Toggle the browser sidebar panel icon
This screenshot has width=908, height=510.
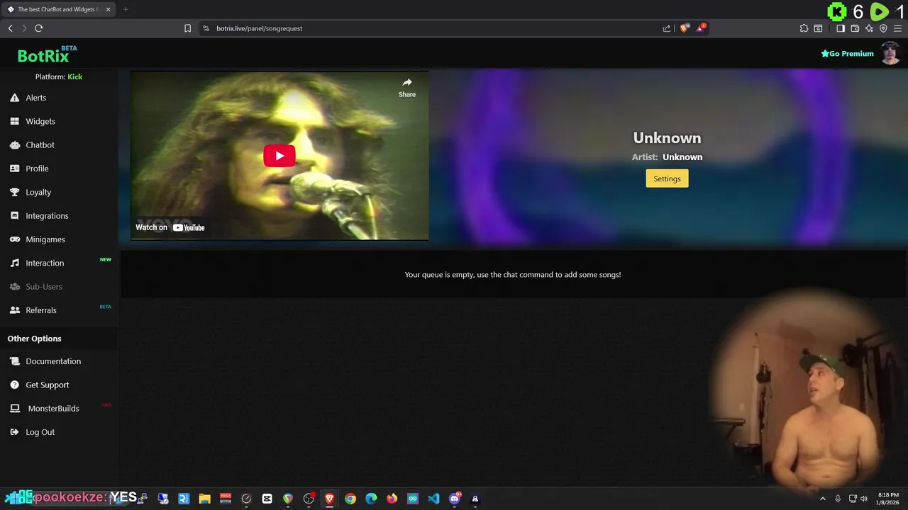[841, 28]
